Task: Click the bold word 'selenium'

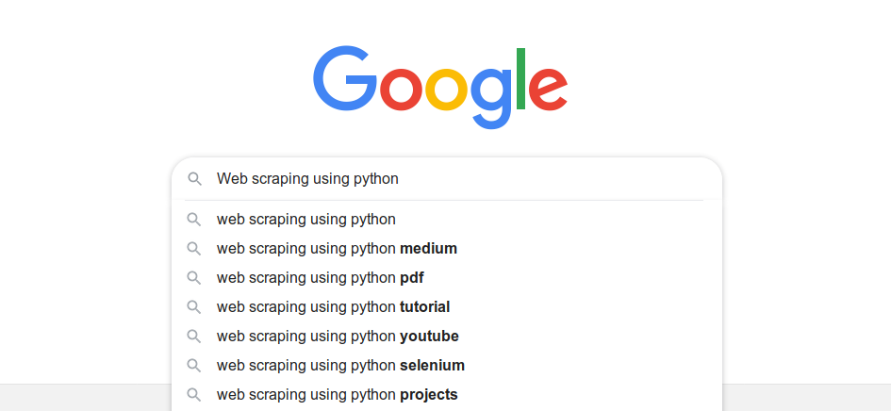Action: coord(433,366)
